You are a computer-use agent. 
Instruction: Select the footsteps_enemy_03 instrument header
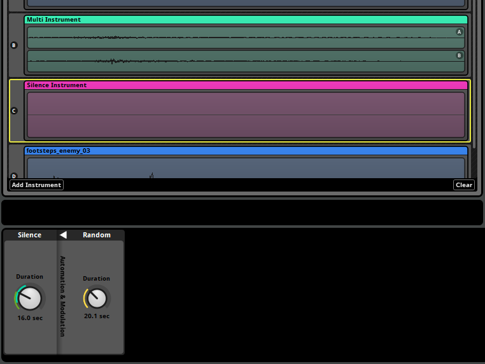click(x=246, y=151)
